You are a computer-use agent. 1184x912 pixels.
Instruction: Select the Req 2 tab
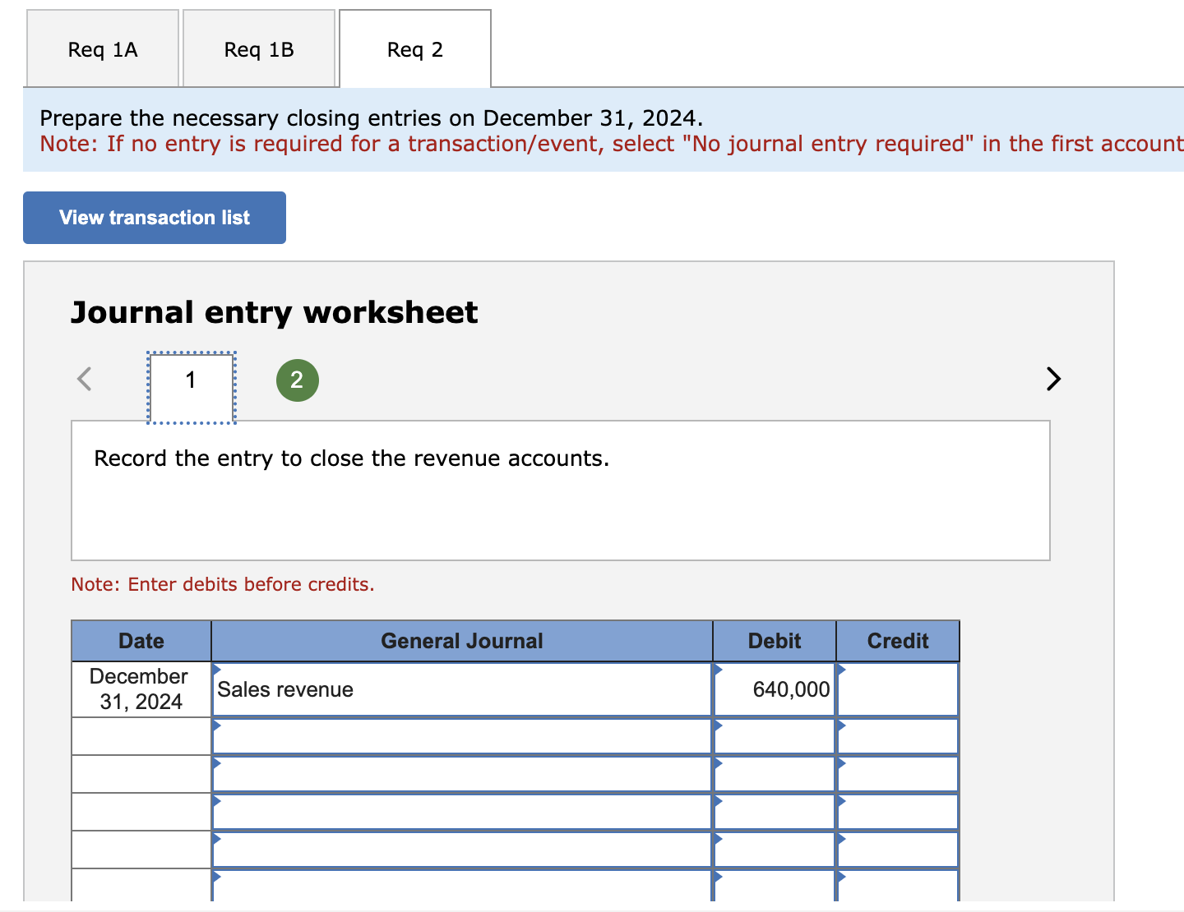414,48
